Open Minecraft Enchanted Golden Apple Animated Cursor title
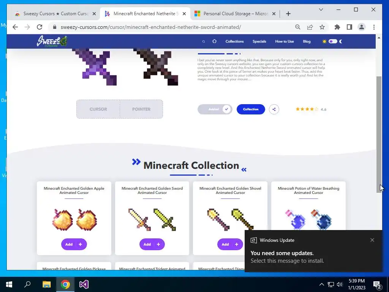The width and height of the screenshot is (389, 292). tap(74, 190)
